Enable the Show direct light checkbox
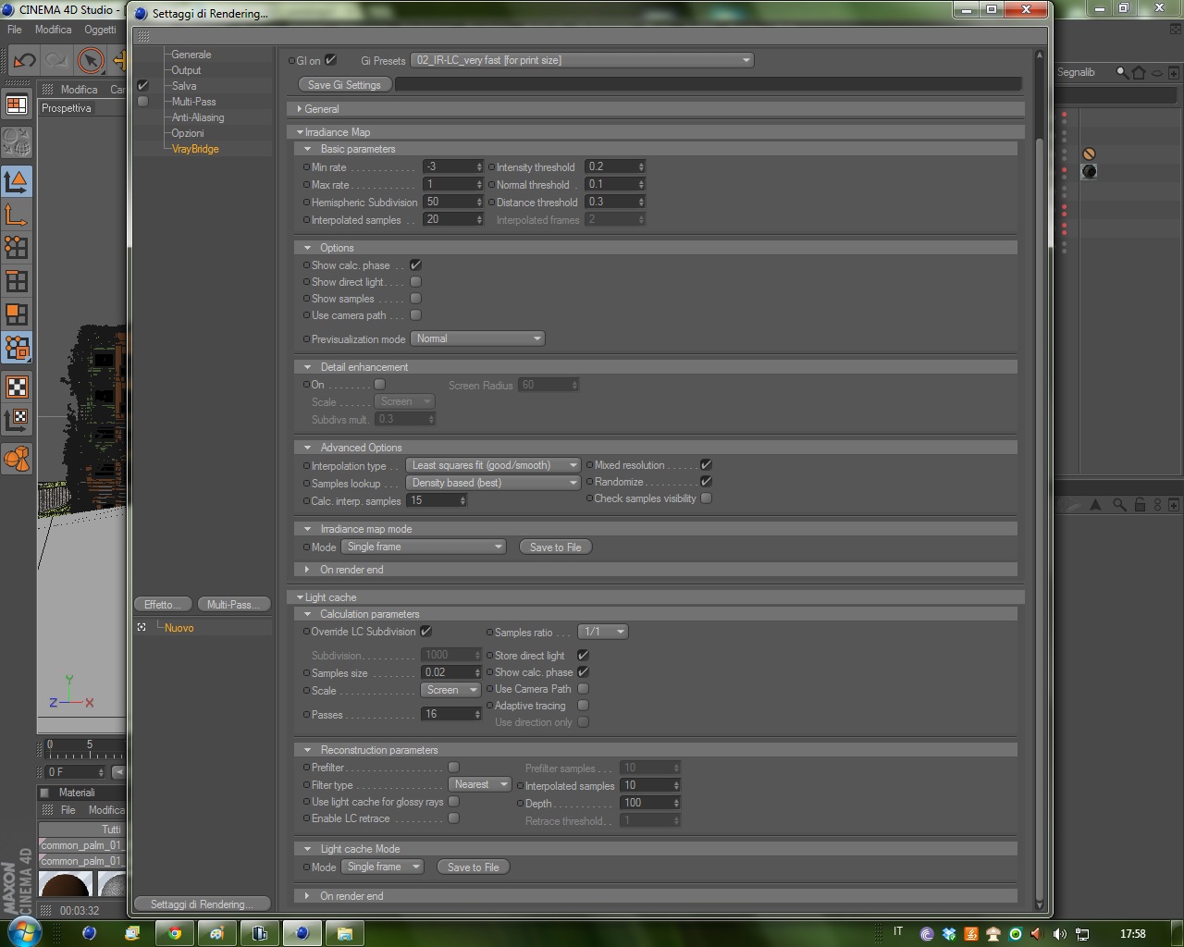 (x=415, y=282)
